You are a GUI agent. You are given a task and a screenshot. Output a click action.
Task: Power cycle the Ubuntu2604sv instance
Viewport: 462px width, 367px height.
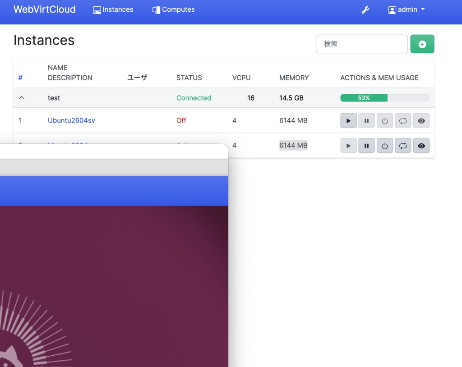[403, 121]
